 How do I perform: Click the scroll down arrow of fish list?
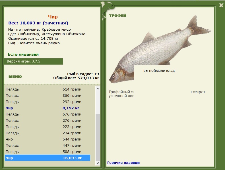coord(98,163)
